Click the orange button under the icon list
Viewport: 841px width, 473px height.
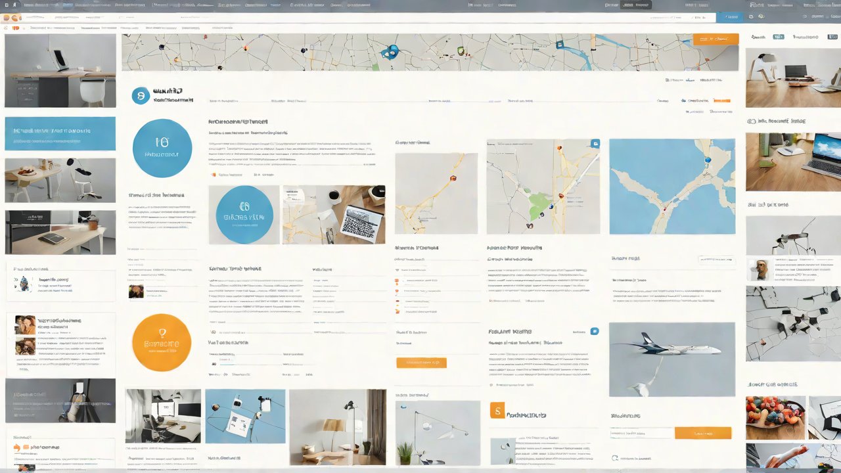click(421, 363)
